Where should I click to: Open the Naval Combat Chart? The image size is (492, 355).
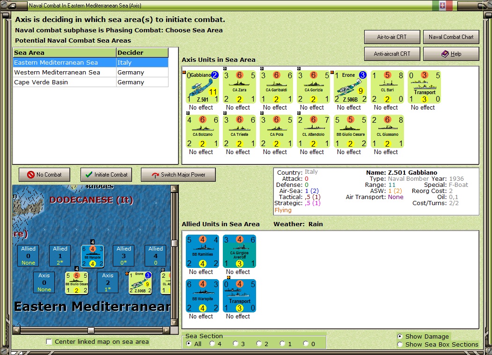pyautogui.click(x=451, y=37)
